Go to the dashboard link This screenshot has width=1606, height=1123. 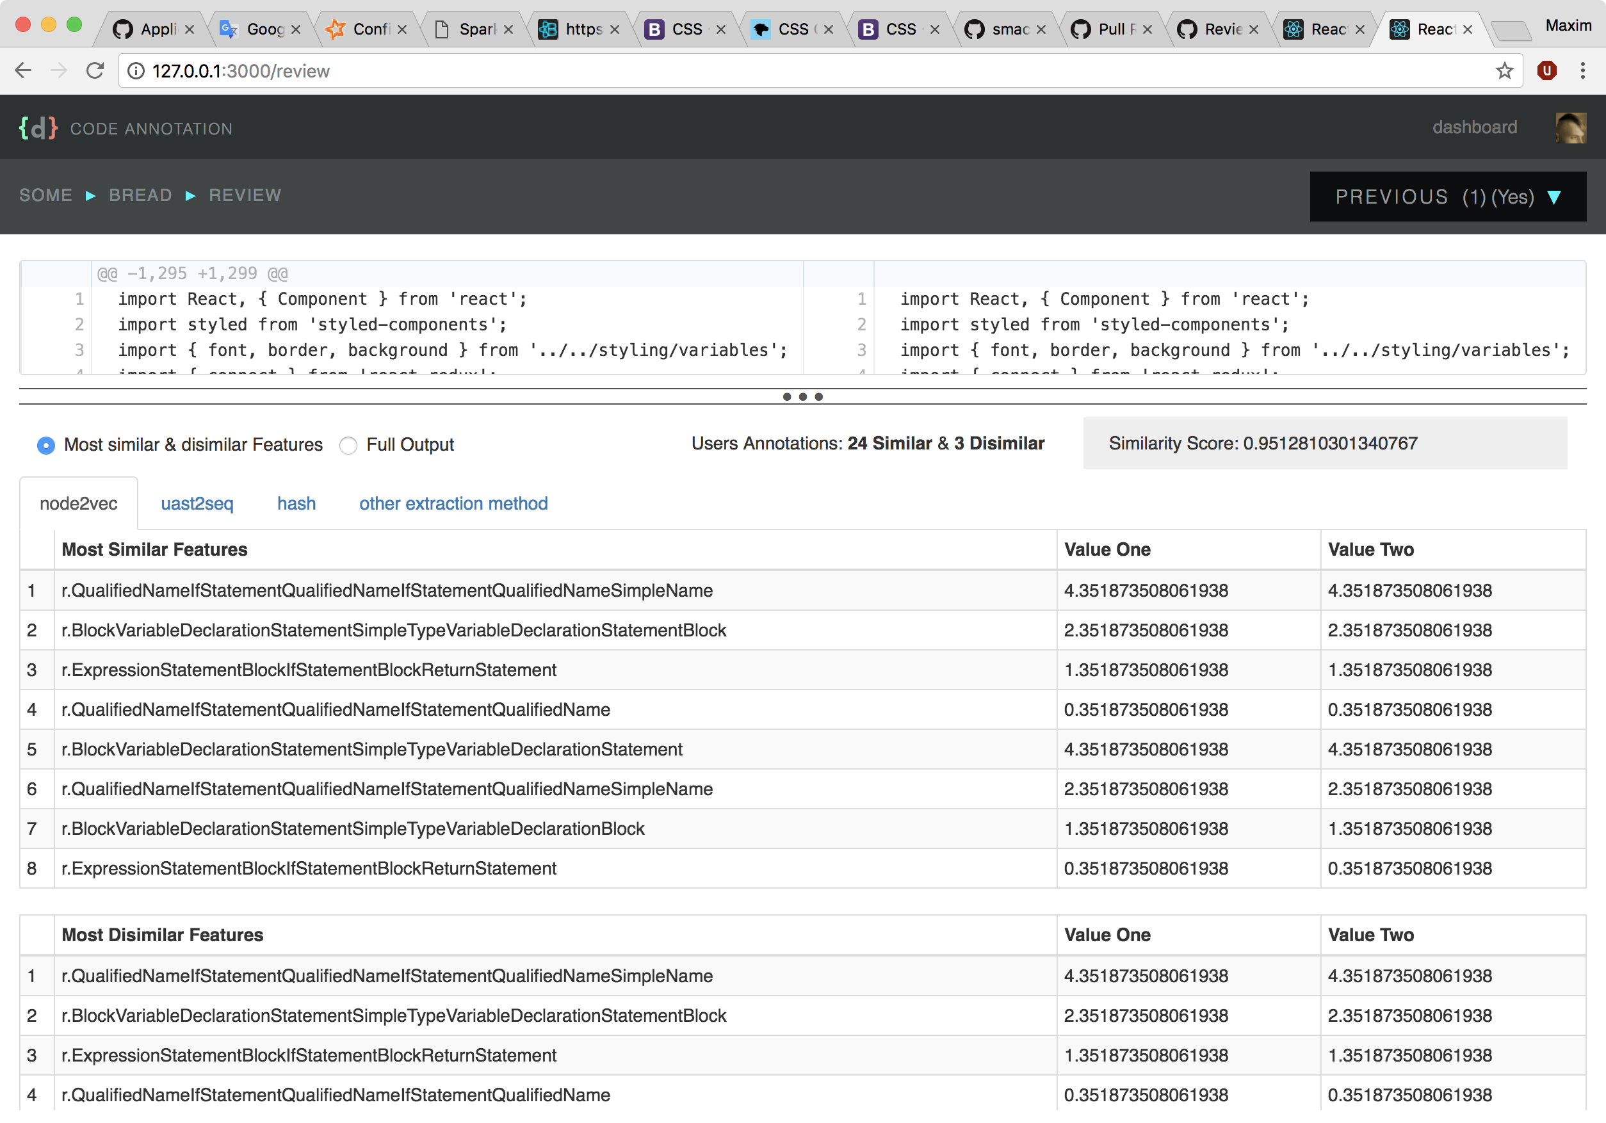point(1474,127)
